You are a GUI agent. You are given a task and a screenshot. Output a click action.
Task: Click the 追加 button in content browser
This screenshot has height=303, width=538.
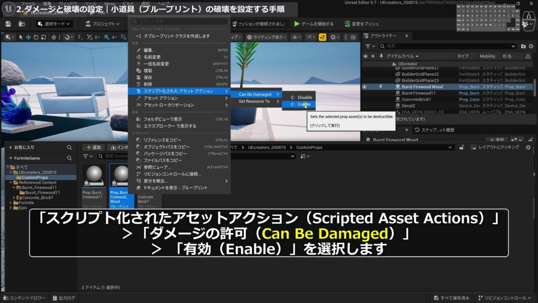[94, 147]
